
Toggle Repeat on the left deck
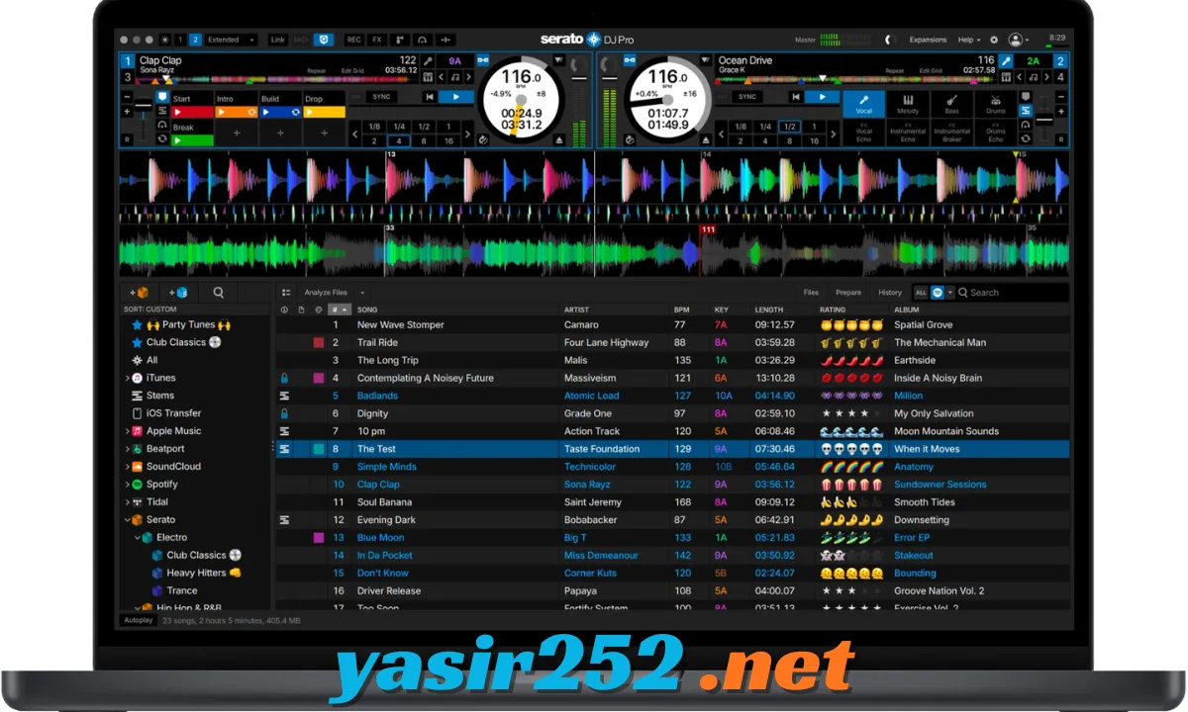click(317, 71)
